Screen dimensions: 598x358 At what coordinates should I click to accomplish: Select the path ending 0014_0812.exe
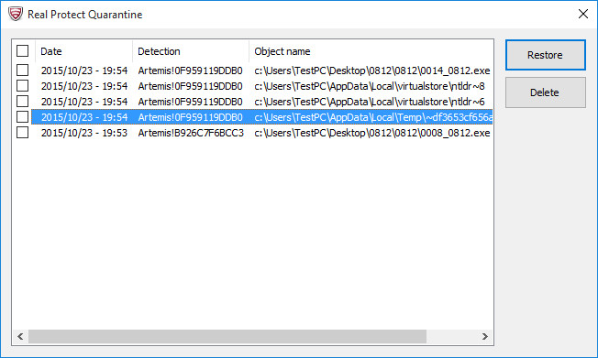(x=372, y=71)
